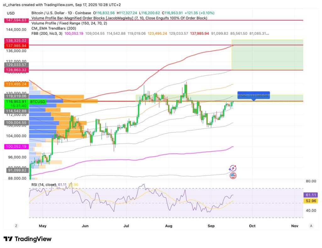
Task: Click the 61.11 RSI value badge
Action: [310, 195]
